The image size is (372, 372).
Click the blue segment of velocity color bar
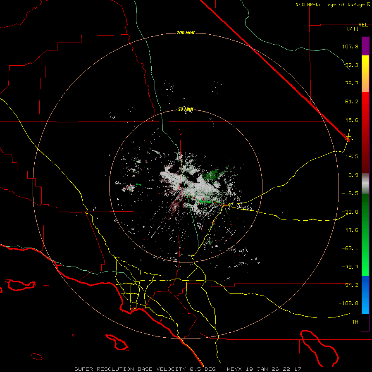[365, 295]
